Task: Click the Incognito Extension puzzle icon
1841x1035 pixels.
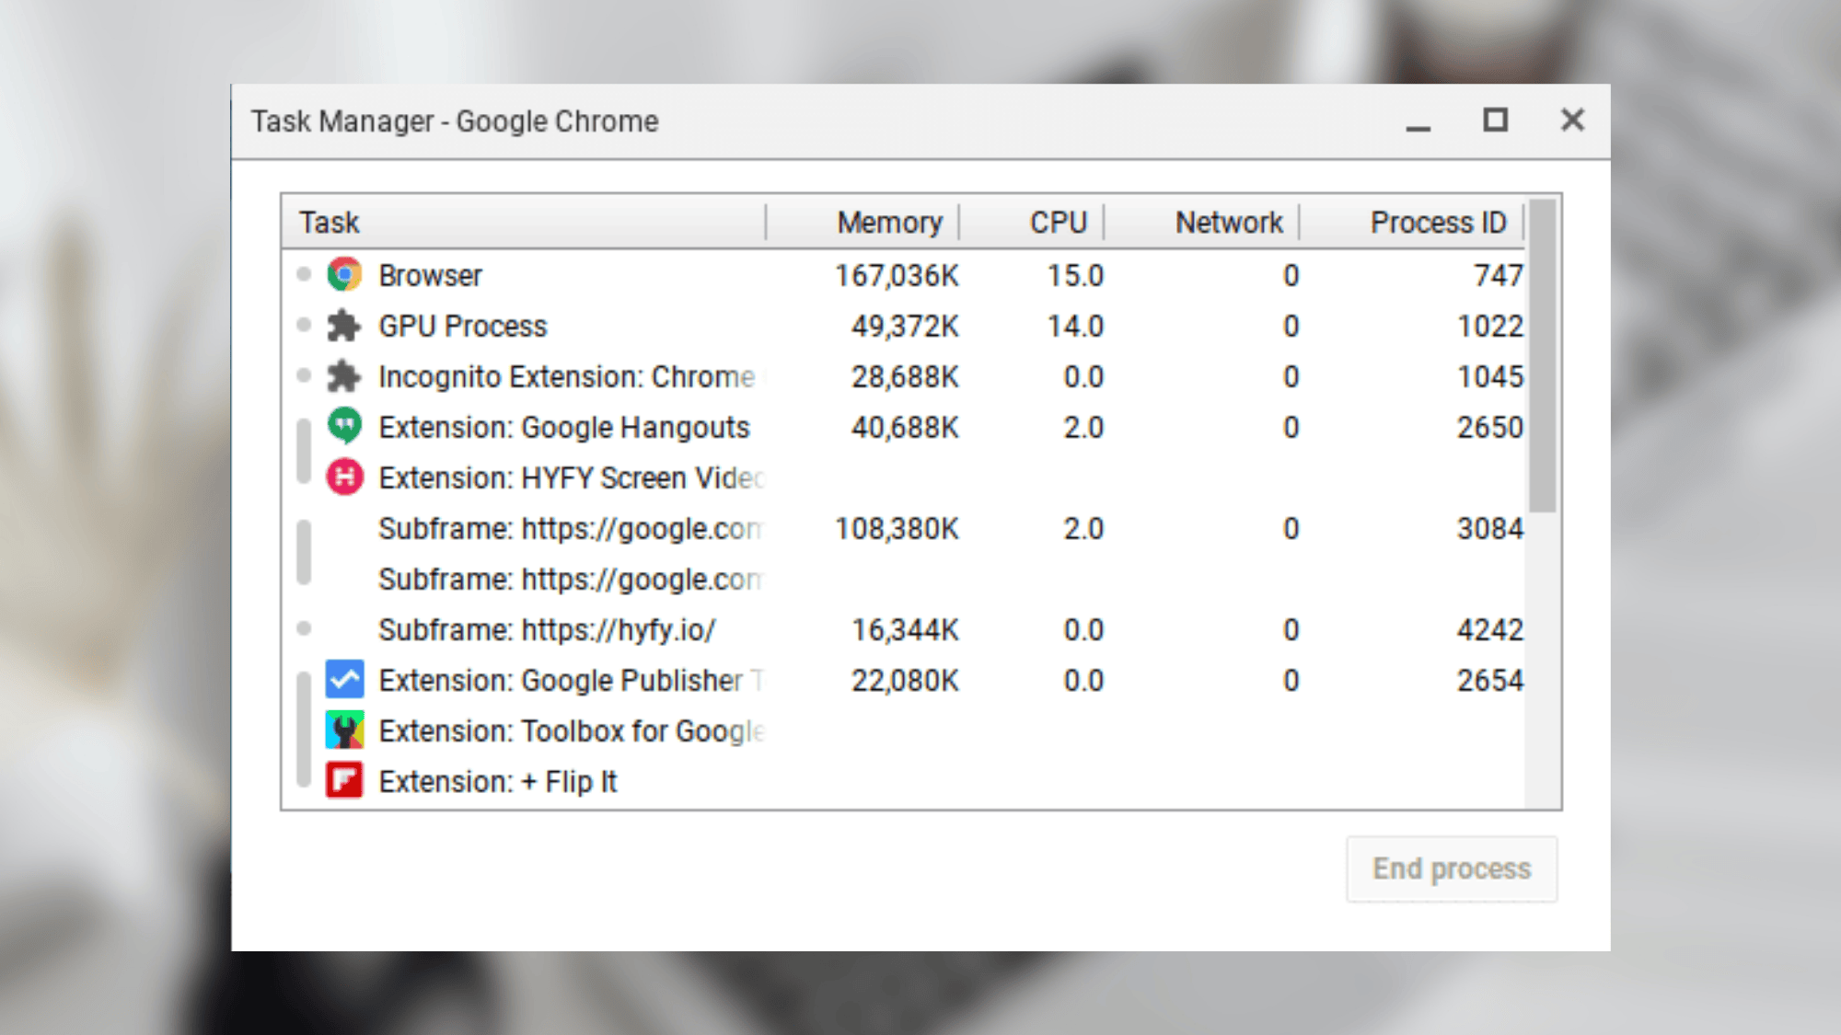Action: click(x=343, y=375)
